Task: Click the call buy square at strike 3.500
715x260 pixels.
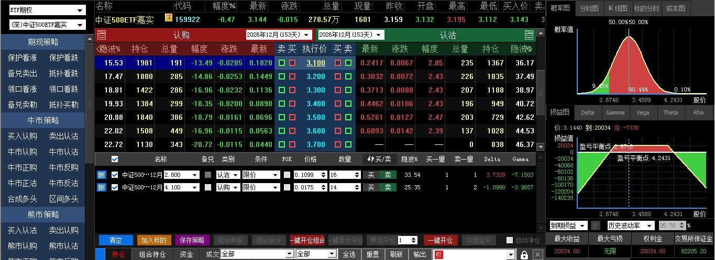Action: pyautogui.click(x=292, y=117)
